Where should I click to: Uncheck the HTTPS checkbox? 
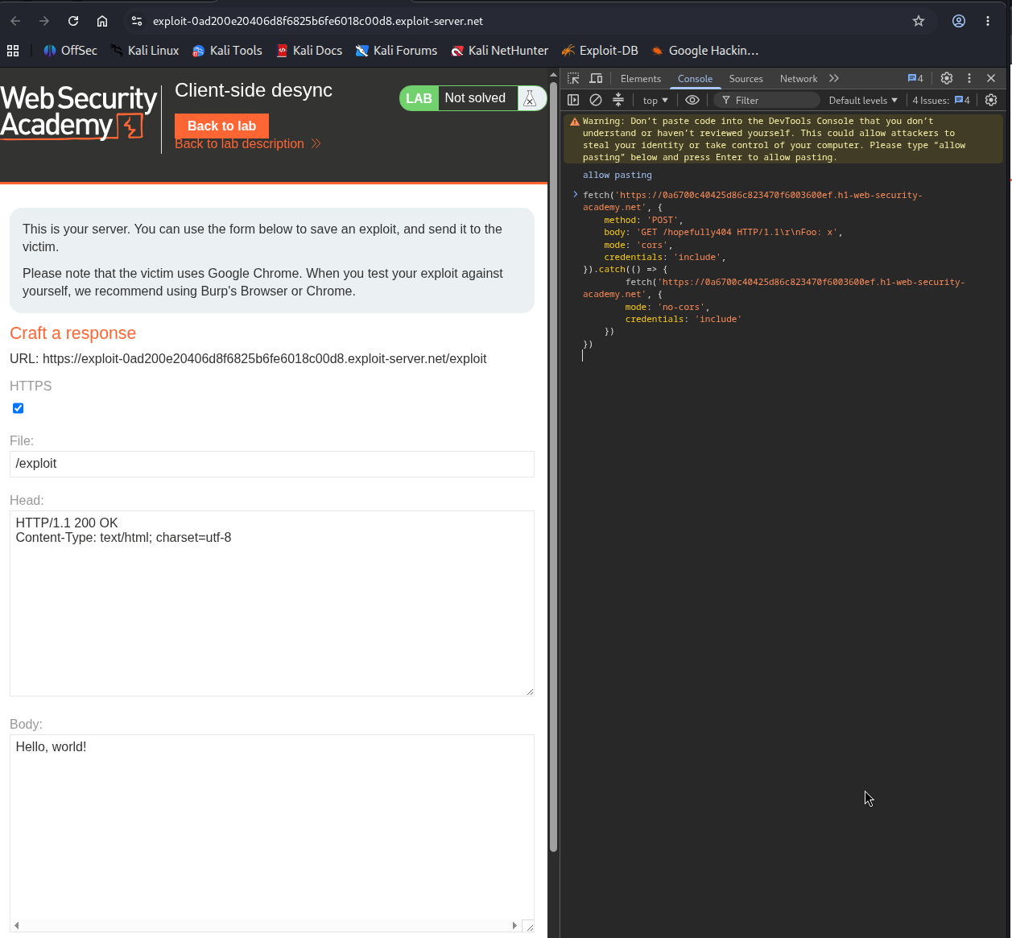pyautogui.click(x=18, y=408)
